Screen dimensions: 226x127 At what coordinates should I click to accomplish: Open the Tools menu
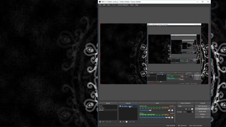132,5
